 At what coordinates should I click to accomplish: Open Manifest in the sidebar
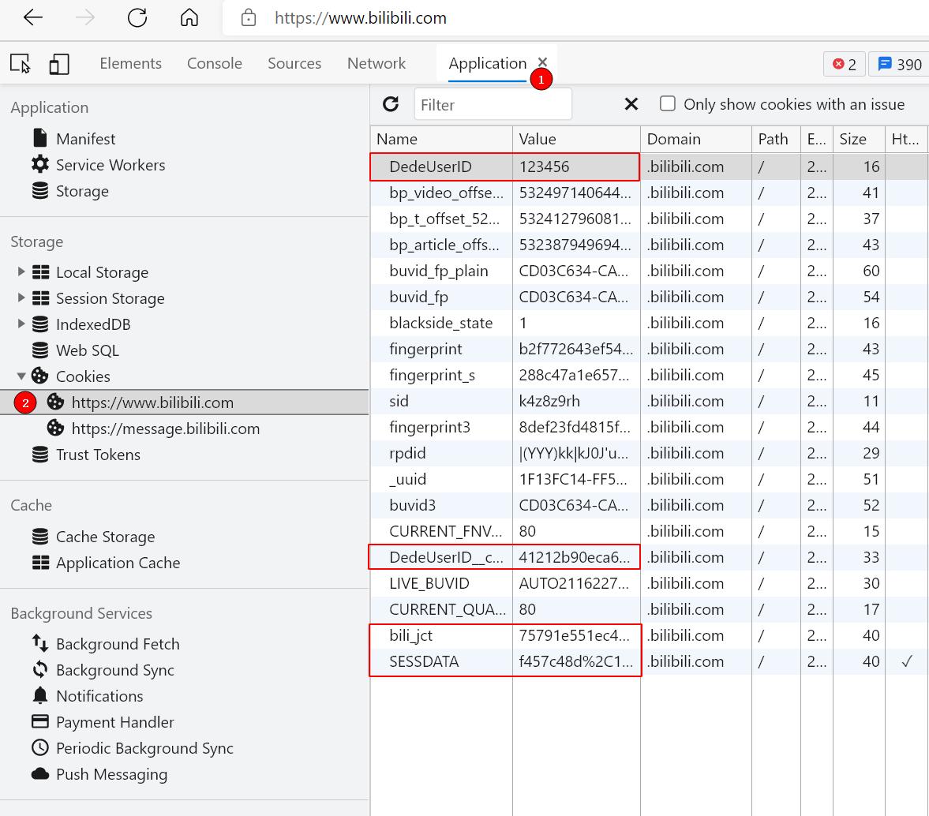[86, 139]
